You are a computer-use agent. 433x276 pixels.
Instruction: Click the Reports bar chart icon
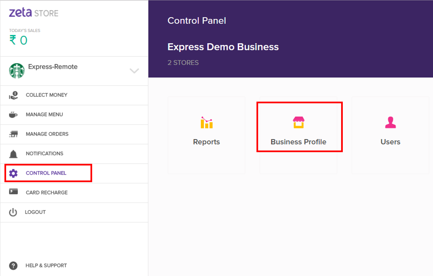pyautogui.click(x=207, y=122)
